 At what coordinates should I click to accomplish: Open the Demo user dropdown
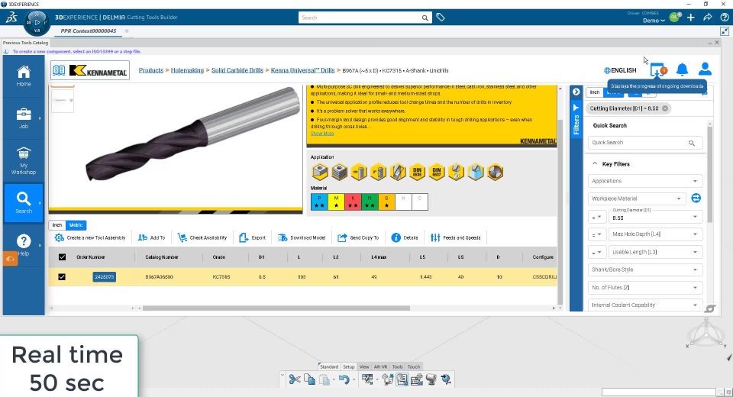coord(654,21)
